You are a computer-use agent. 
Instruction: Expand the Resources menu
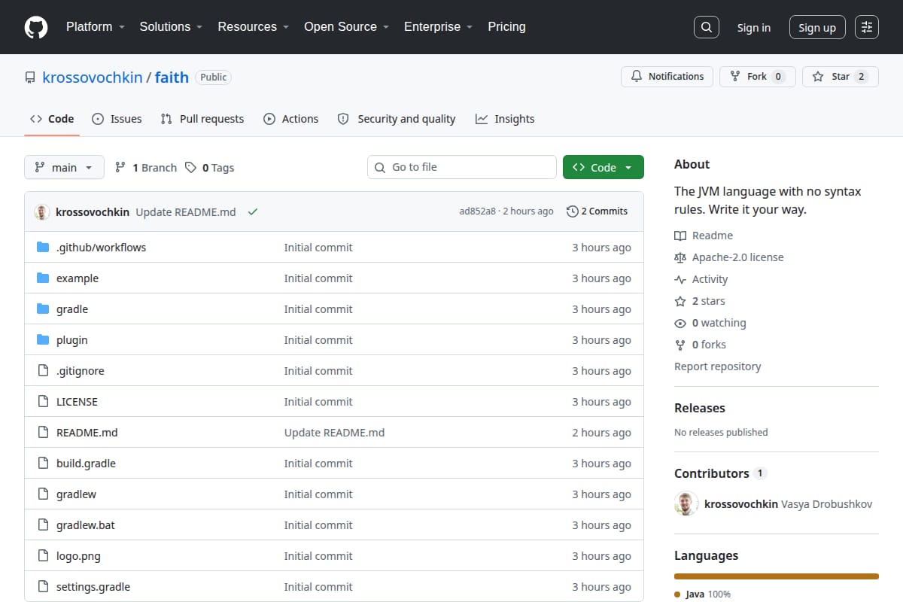pos(254,27)
